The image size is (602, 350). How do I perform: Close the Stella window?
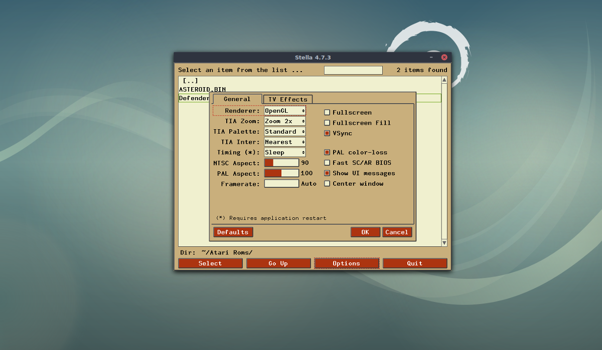coord(444,58)
